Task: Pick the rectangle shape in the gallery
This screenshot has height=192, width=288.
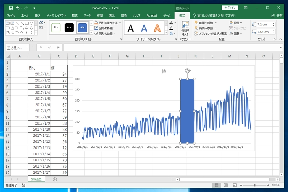Action: [27, 23]
